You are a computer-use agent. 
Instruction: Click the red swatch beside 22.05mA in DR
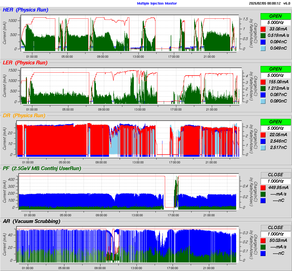pos(263,135)
